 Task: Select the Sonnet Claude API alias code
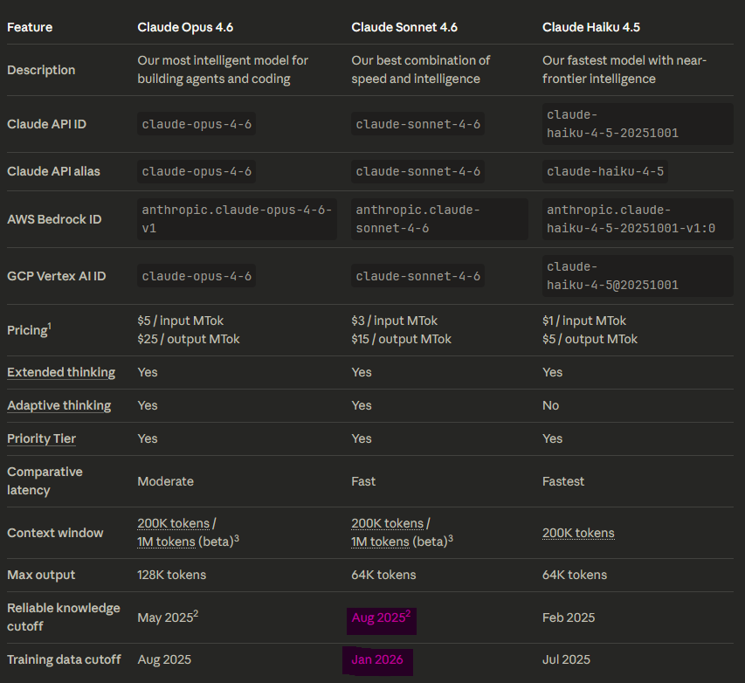(418, 171)
